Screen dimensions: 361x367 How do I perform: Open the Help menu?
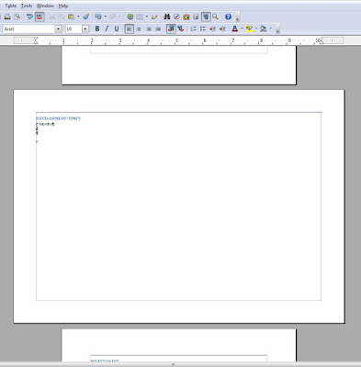click(x=63, y=6)
